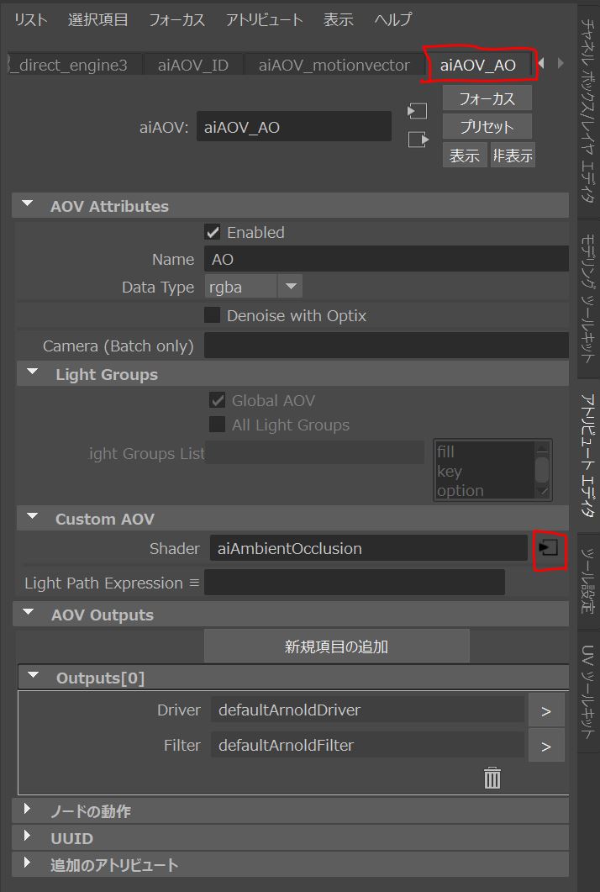Click the Name field containing AO
The width and height of the screenshot is (600, 892).
pos(387,259)
